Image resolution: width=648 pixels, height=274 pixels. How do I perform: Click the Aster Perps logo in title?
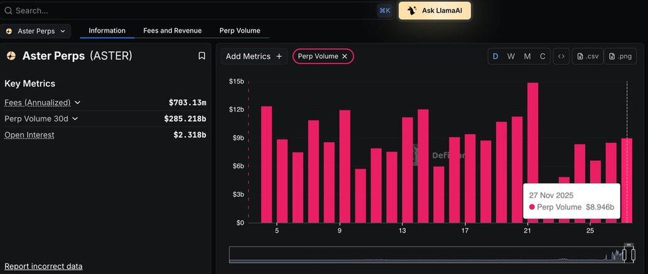[11, 56]
